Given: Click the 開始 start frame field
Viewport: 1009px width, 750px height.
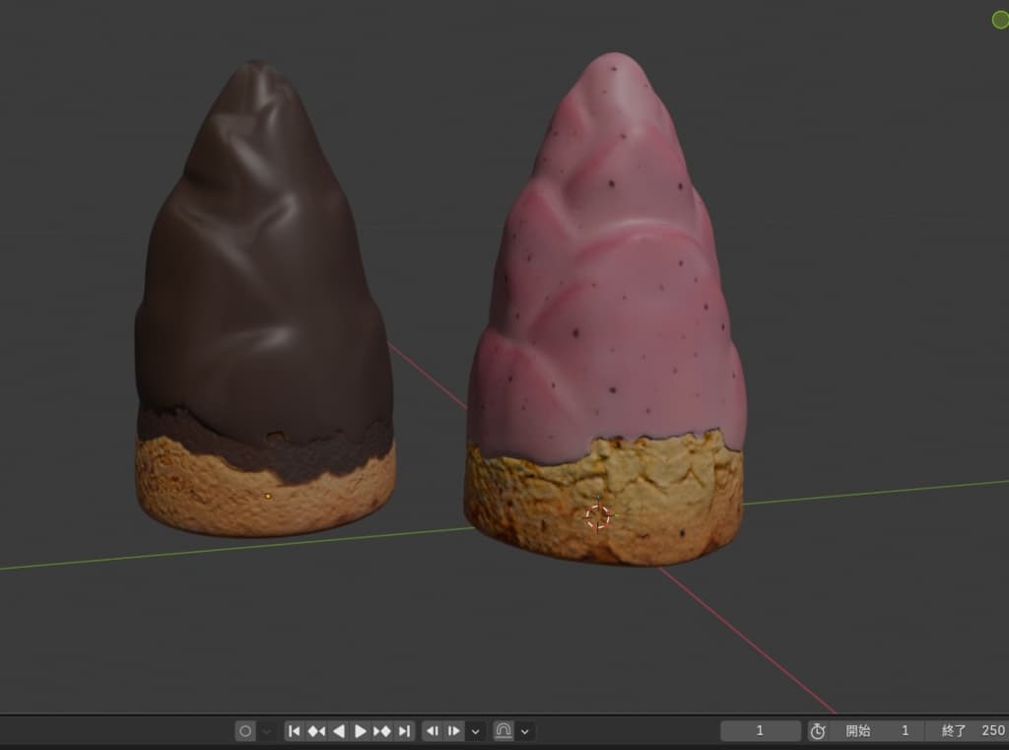Looking at the screenshot, I should coord(876,730).
